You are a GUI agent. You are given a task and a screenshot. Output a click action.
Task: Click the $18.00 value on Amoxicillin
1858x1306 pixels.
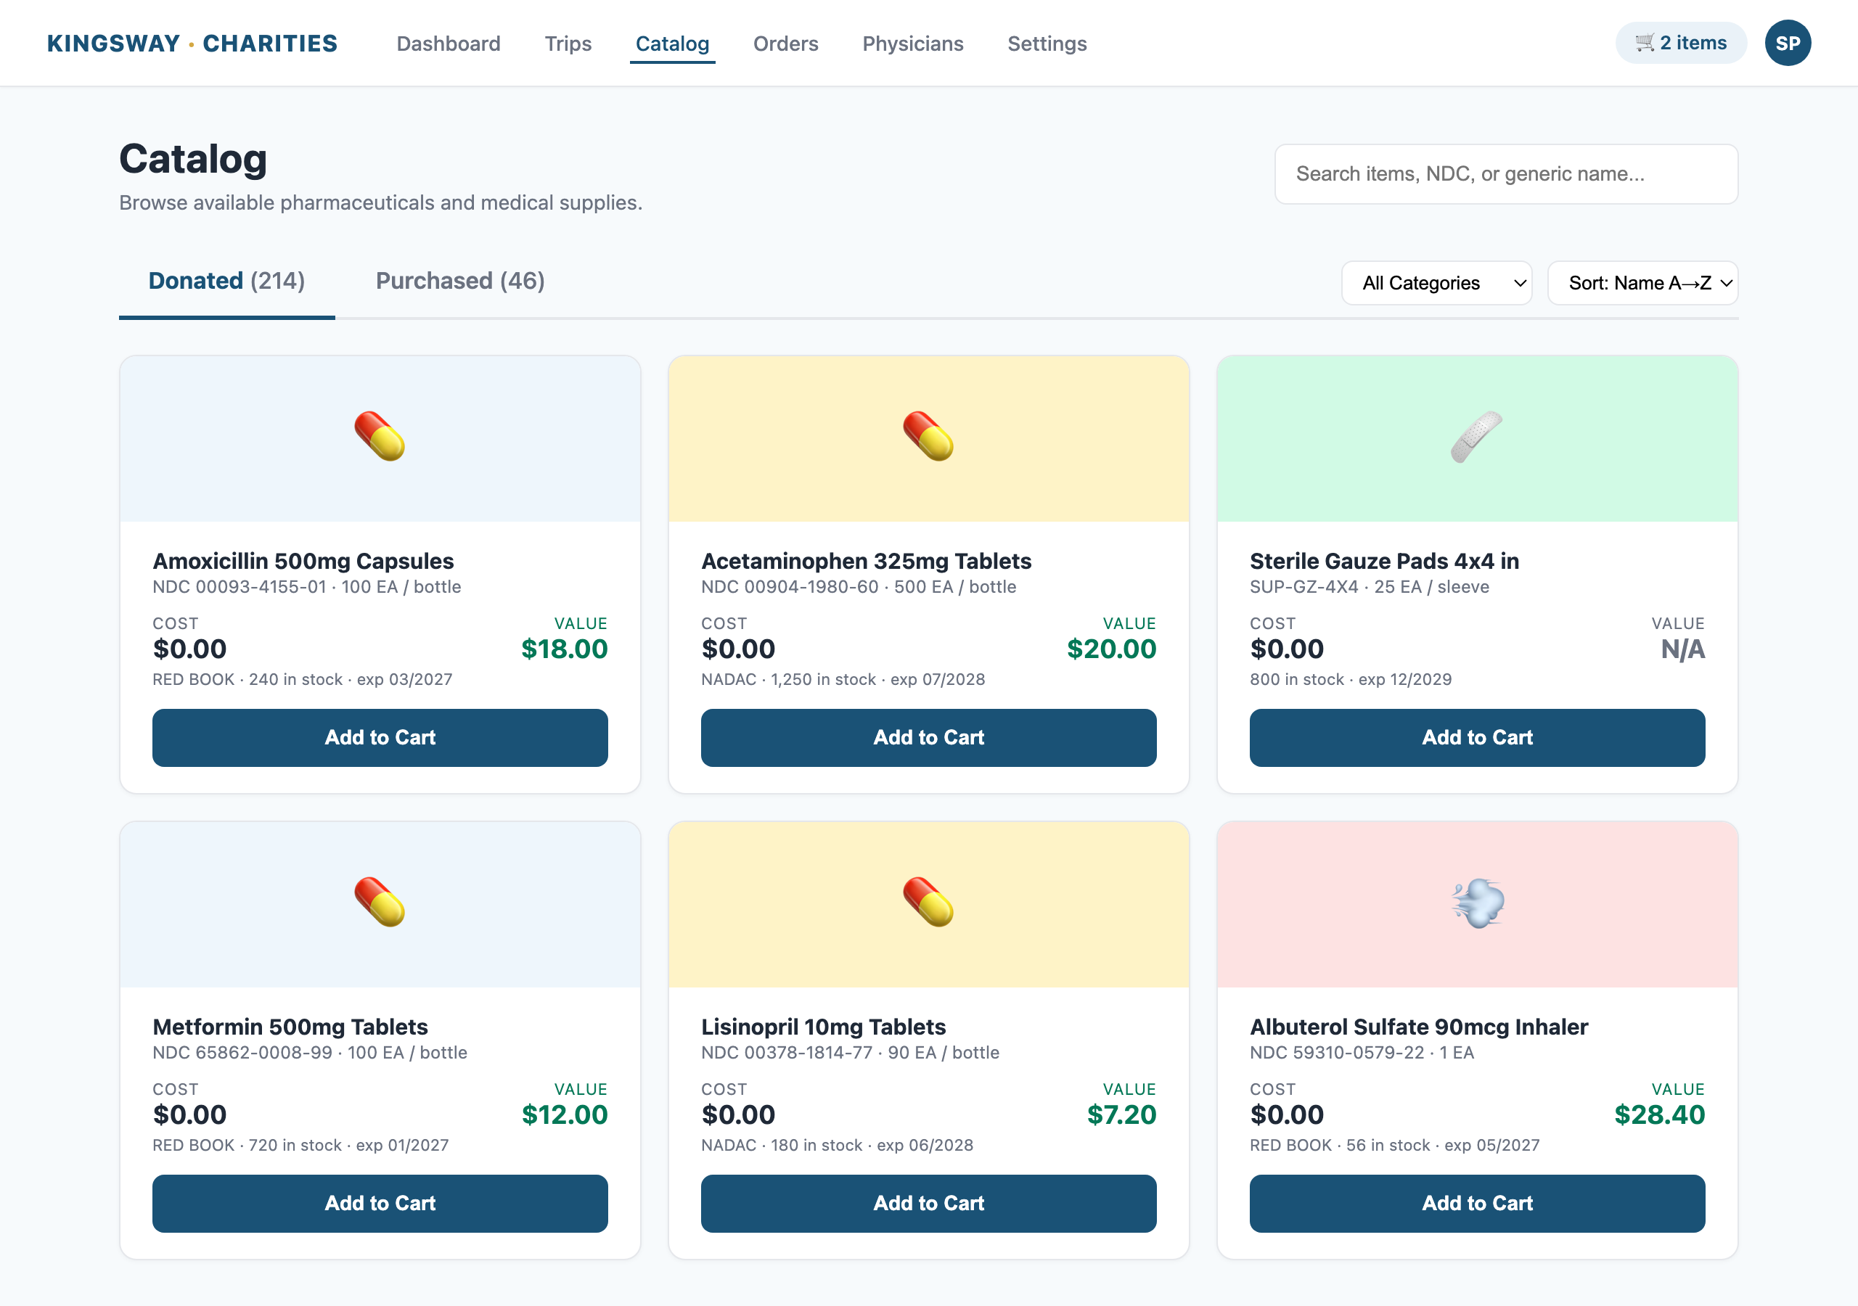tap(564, 649)
